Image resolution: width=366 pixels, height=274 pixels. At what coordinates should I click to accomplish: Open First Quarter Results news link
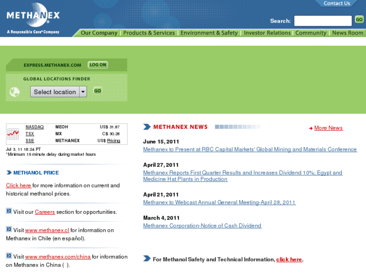243,176
